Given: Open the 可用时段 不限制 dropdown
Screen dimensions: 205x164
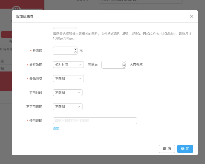Looking at the screenshot, I should (67, 93).
